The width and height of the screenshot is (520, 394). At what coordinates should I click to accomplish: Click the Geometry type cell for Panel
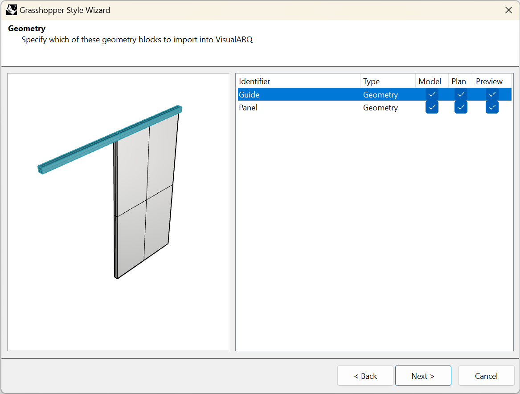(381, 108)
